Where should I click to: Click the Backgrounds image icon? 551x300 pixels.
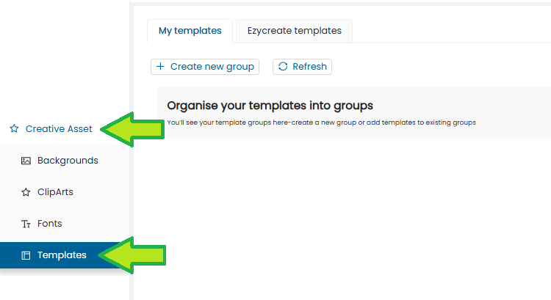pos(26,161)
